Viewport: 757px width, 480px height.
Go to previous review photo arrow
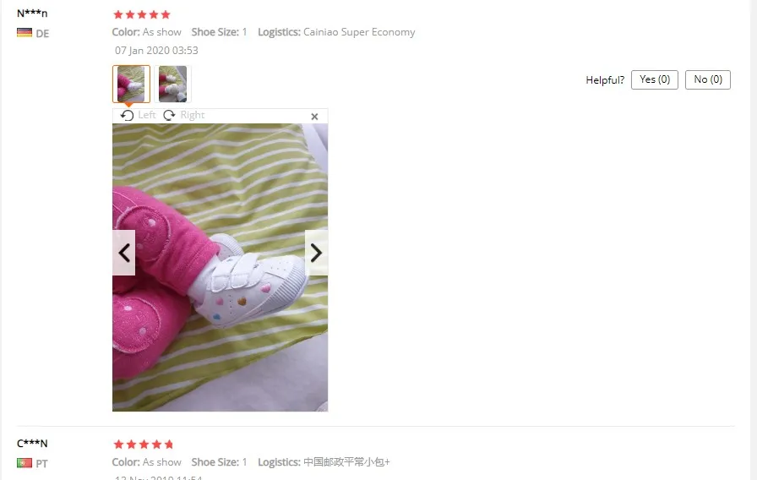point(123,253)
